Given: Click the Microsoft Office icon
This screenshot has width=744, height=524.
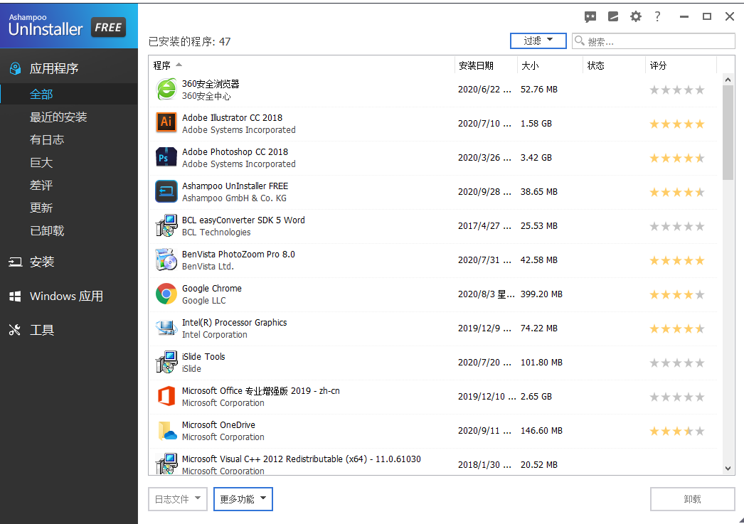Looking at the screenshot, I should point(166,397).
